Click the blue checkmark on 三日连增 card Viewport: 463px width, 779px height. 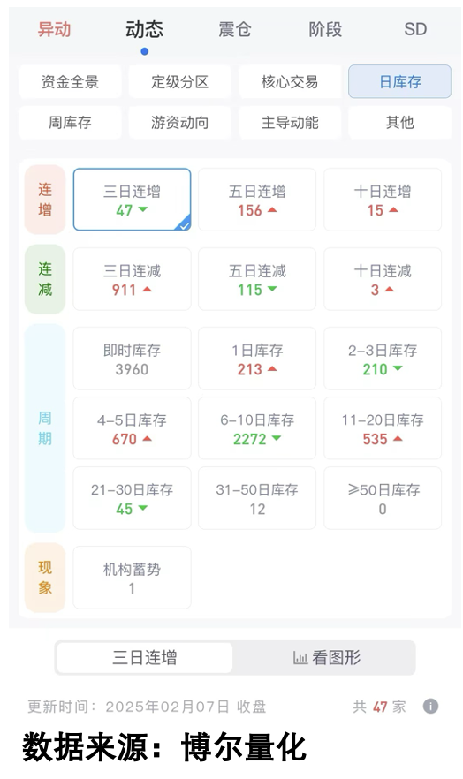(184, 225)
